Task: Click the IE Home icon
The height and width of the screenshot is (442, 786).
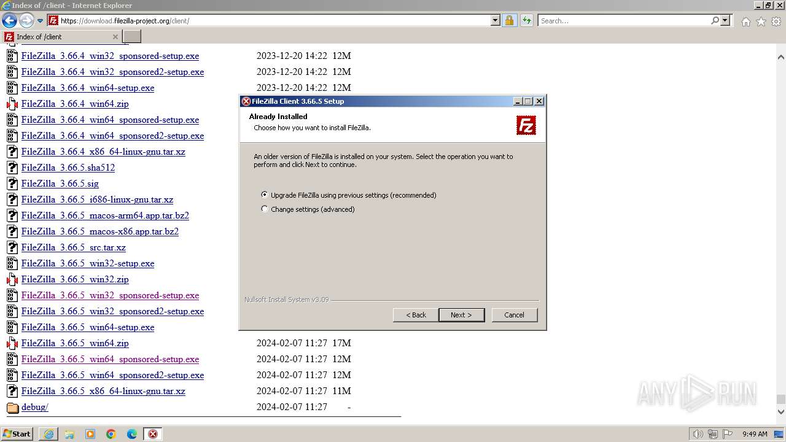Action: pyautogui.click(x=745, y=21)
